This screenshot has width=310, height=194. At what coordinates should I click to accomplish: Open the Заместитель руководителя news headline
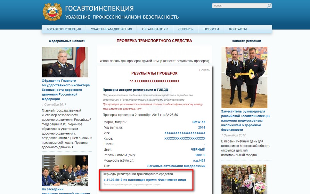pos(246,120)
